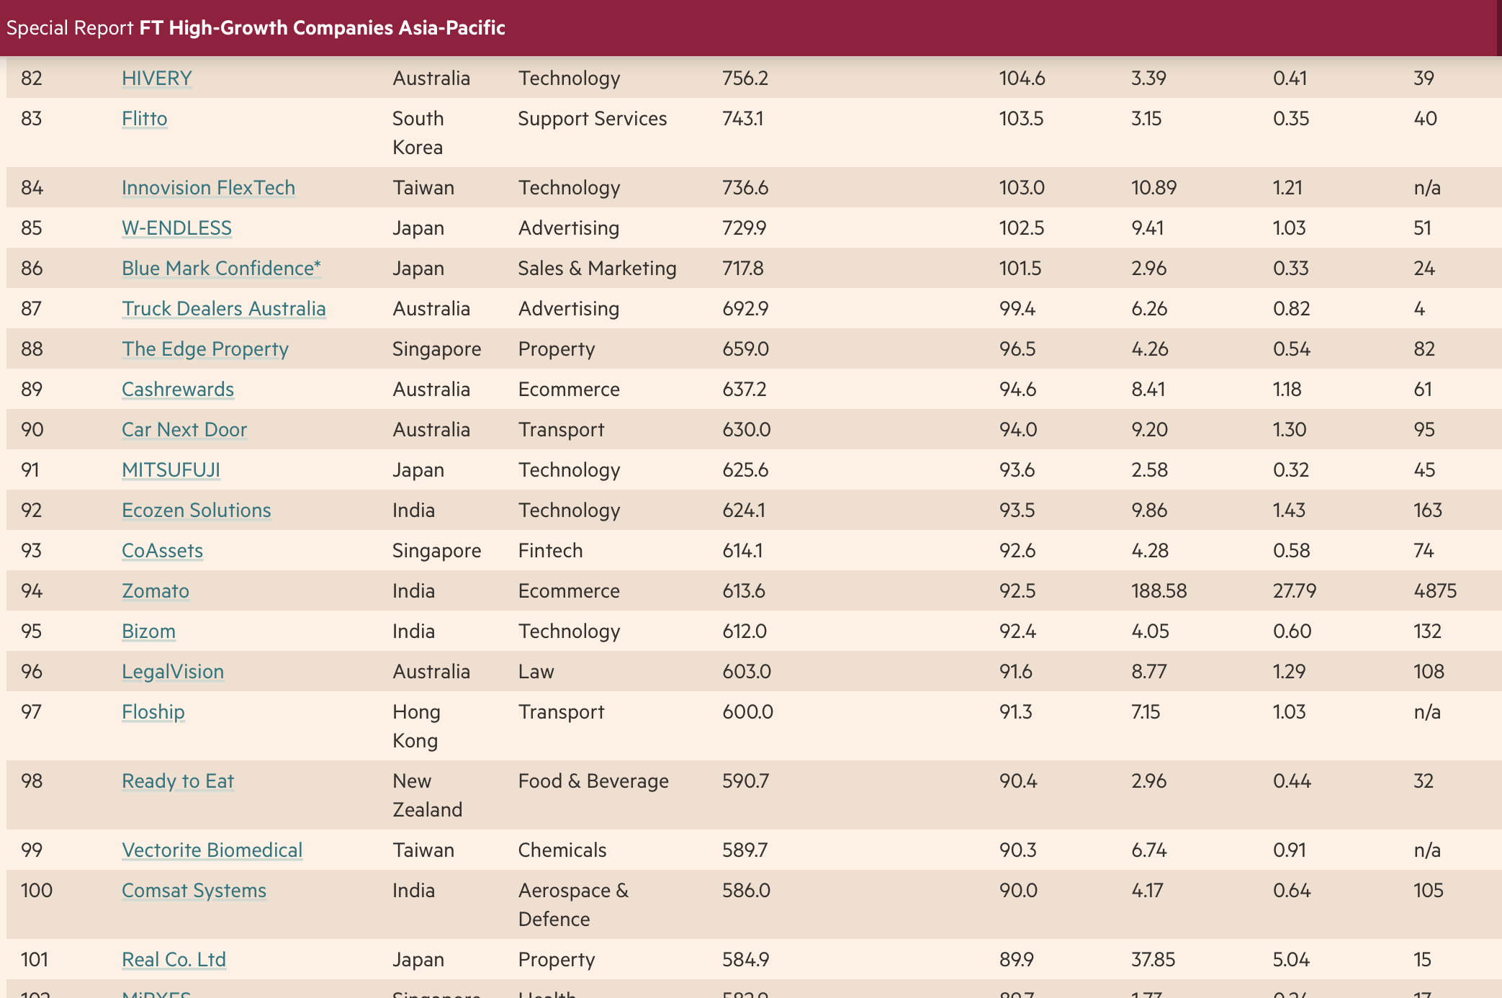Follow the Ready to Eat link
This screenshot has width=1502, height=998.
(177, 781)
